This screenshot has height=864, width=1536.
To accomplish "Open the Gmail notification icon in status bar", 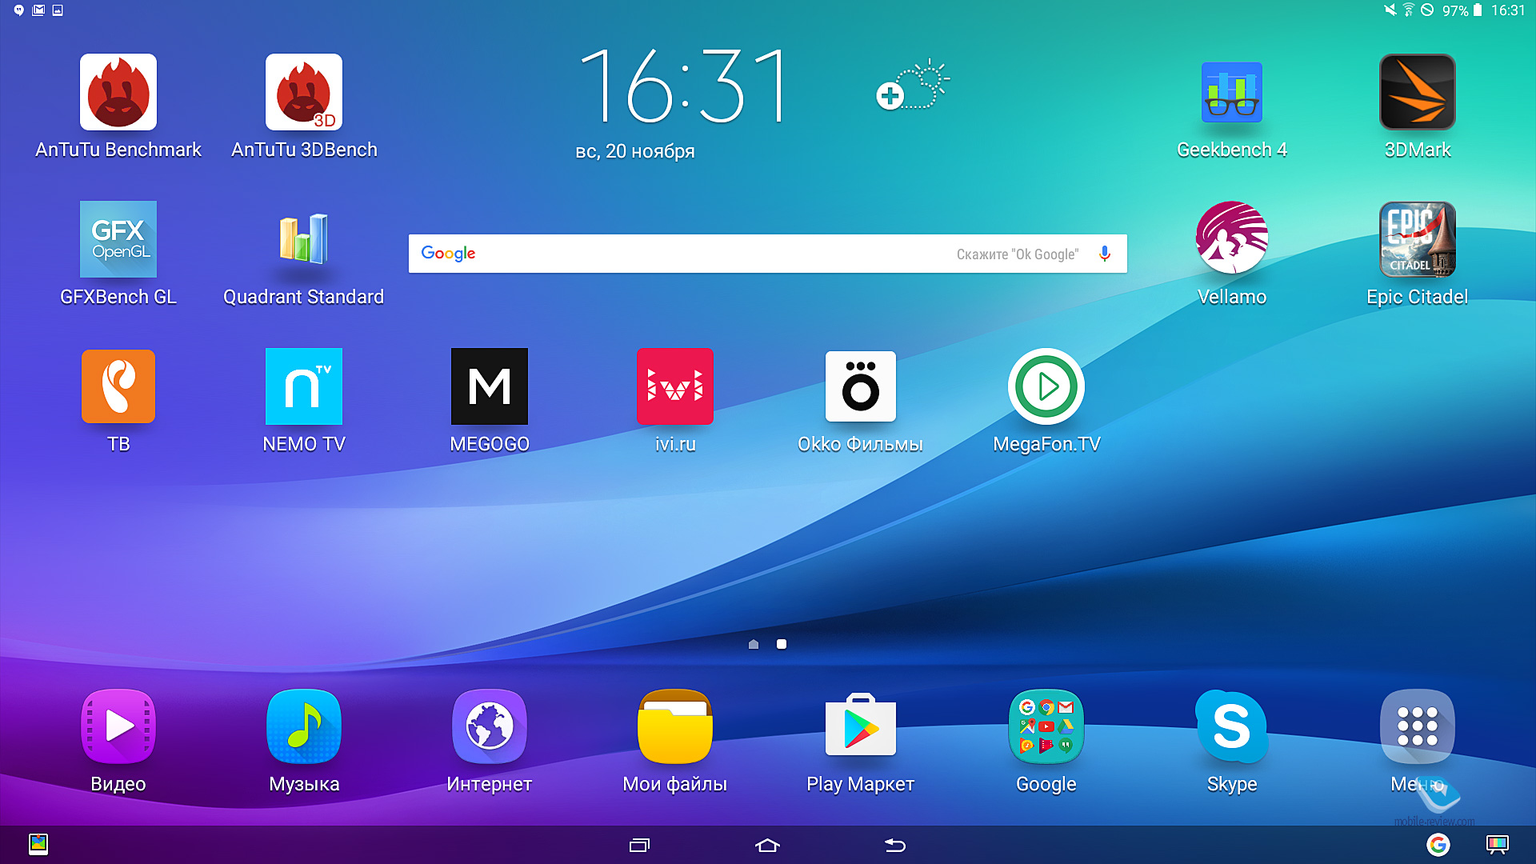I will (38, 10).
